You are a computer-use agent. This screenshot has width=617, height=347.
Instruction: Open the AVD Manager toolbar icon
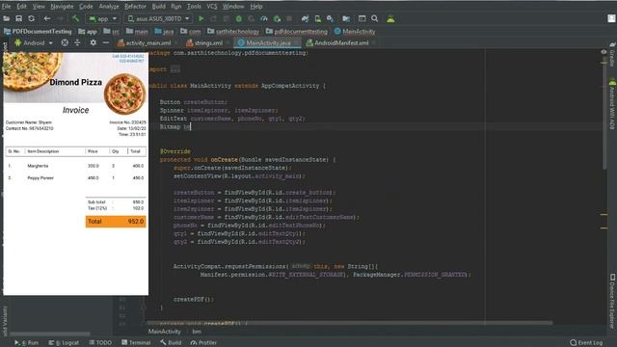(x=317, y=18)
